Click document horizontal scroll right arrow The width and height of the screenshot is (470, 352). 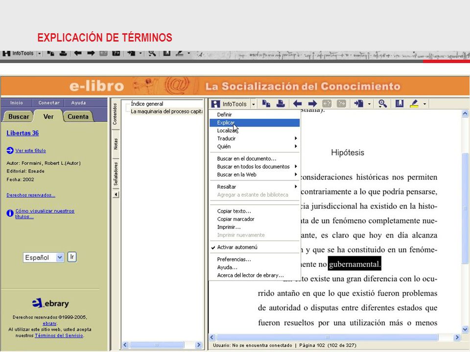pyautogui.click(x=457, y=337)
